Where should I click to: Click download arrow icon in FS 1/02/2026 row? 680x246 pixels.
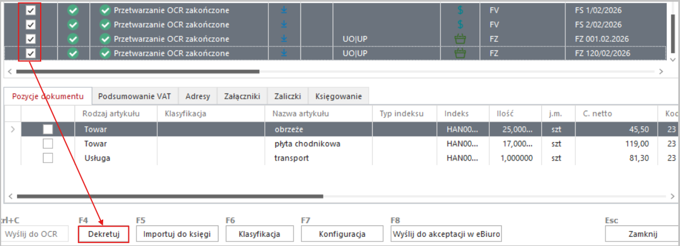coord(284,10)
